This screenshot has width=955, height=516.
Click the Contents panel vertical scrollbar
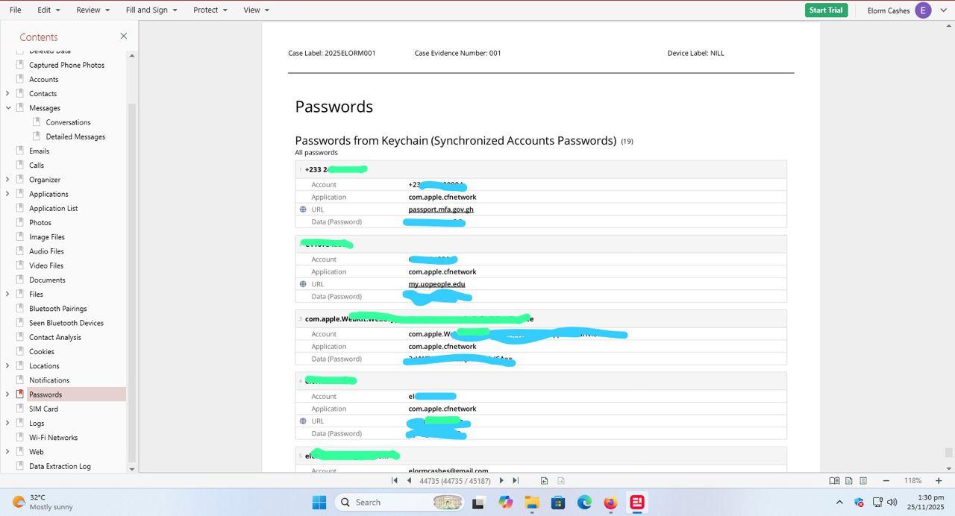(132, 283)
